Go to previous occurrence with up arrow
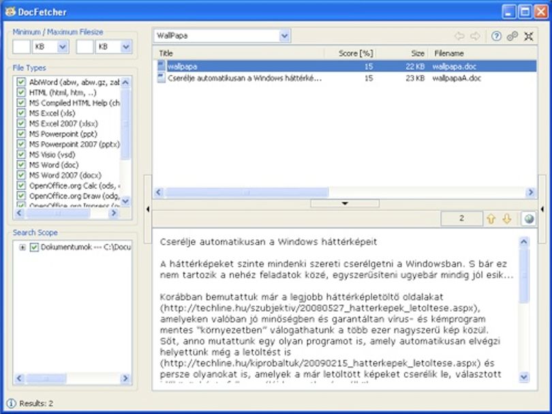This screenshot has height=414, width=552. [491, 219]
